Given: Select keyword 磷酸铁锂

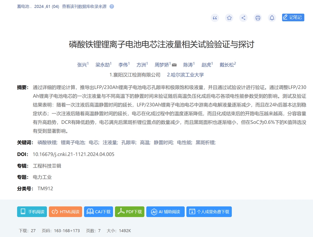Looking at the screenshot, I should 47,142.
